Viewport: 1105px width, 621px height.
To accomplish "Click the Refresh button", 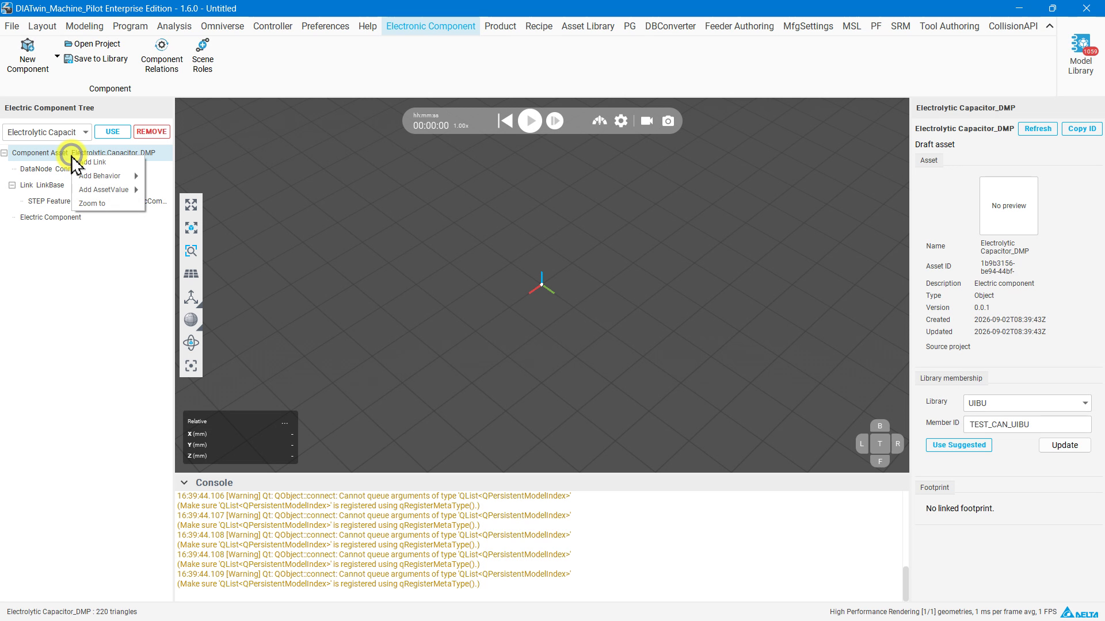I will (x=1038, y=129).
